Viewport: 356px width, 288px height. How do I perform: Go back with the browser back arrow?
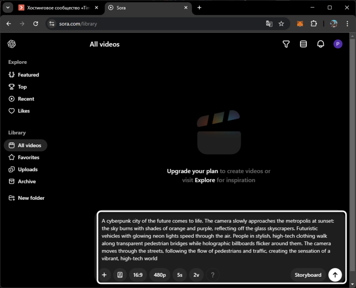(9, 24)
